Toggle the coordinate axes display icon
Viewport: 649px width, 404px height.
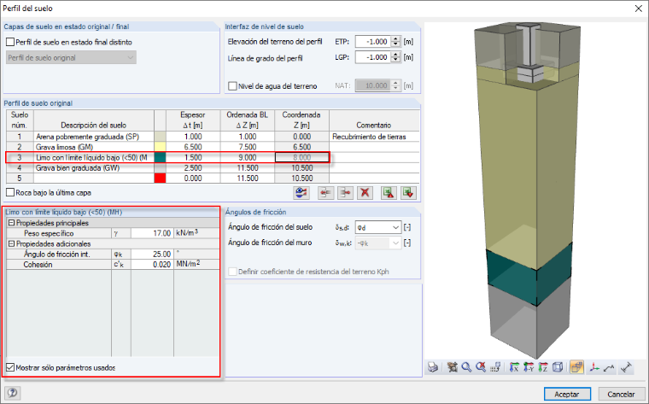point(594,367)
